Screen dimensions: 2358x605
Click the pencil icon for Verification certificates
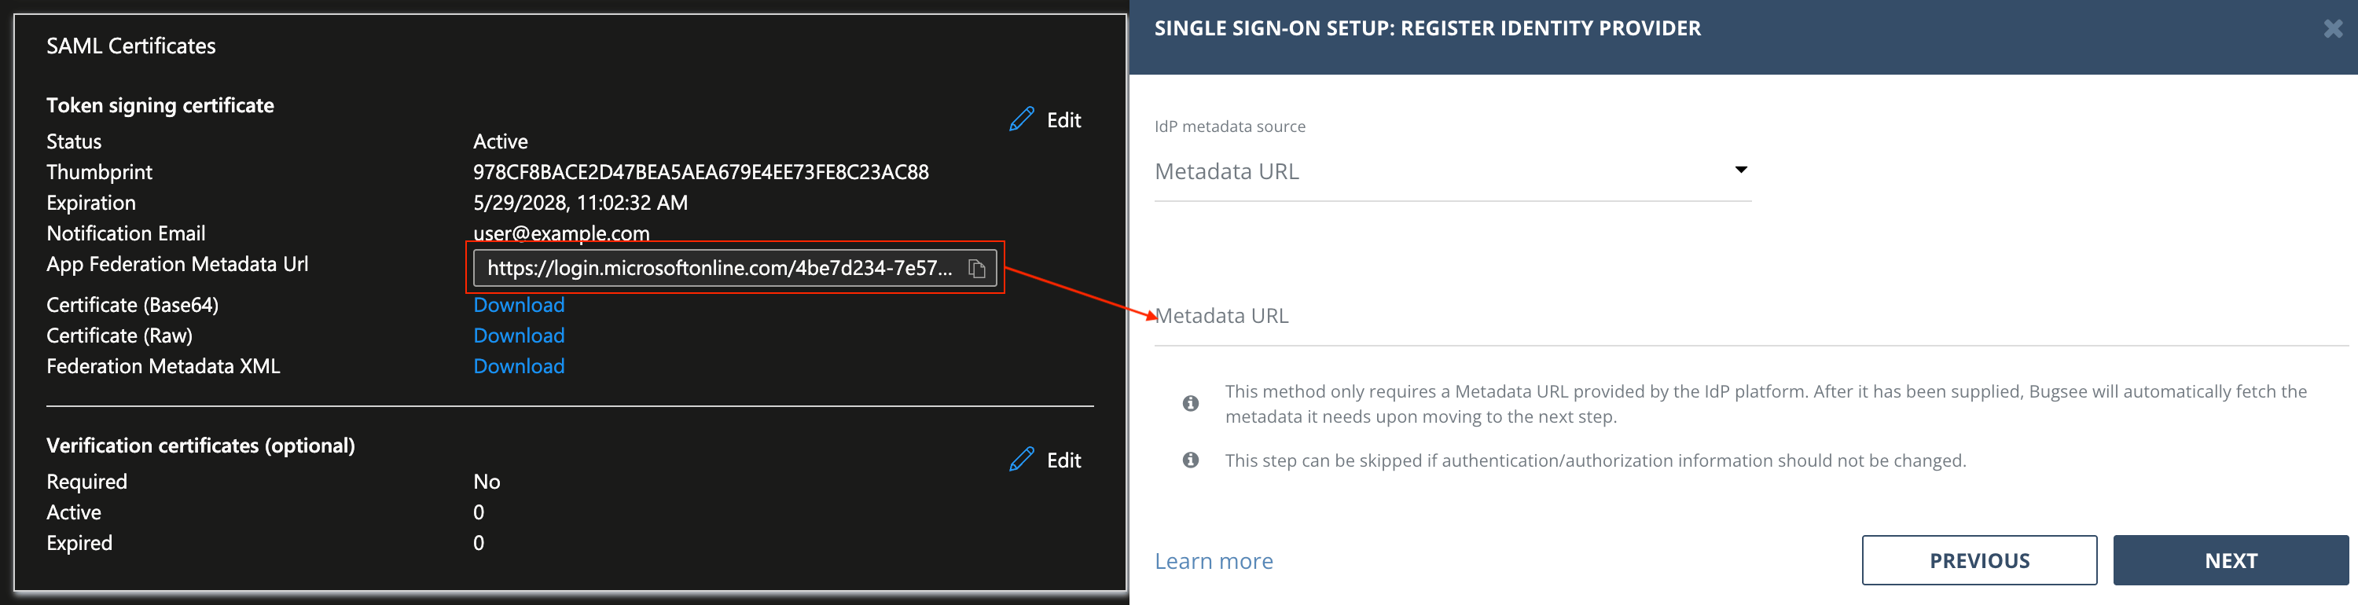click(x=1022, y=460)
